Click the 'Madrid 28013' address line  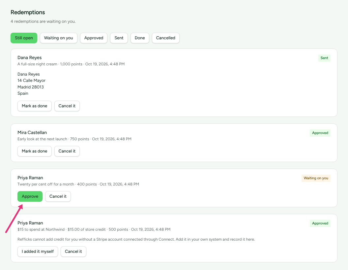[x=31, y=87]
